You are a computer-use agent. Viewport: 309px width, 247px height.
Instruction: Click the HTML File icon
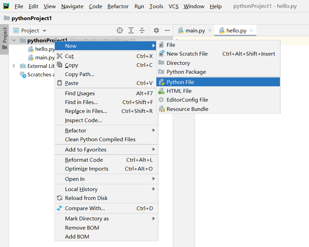[x=162, y=91]
